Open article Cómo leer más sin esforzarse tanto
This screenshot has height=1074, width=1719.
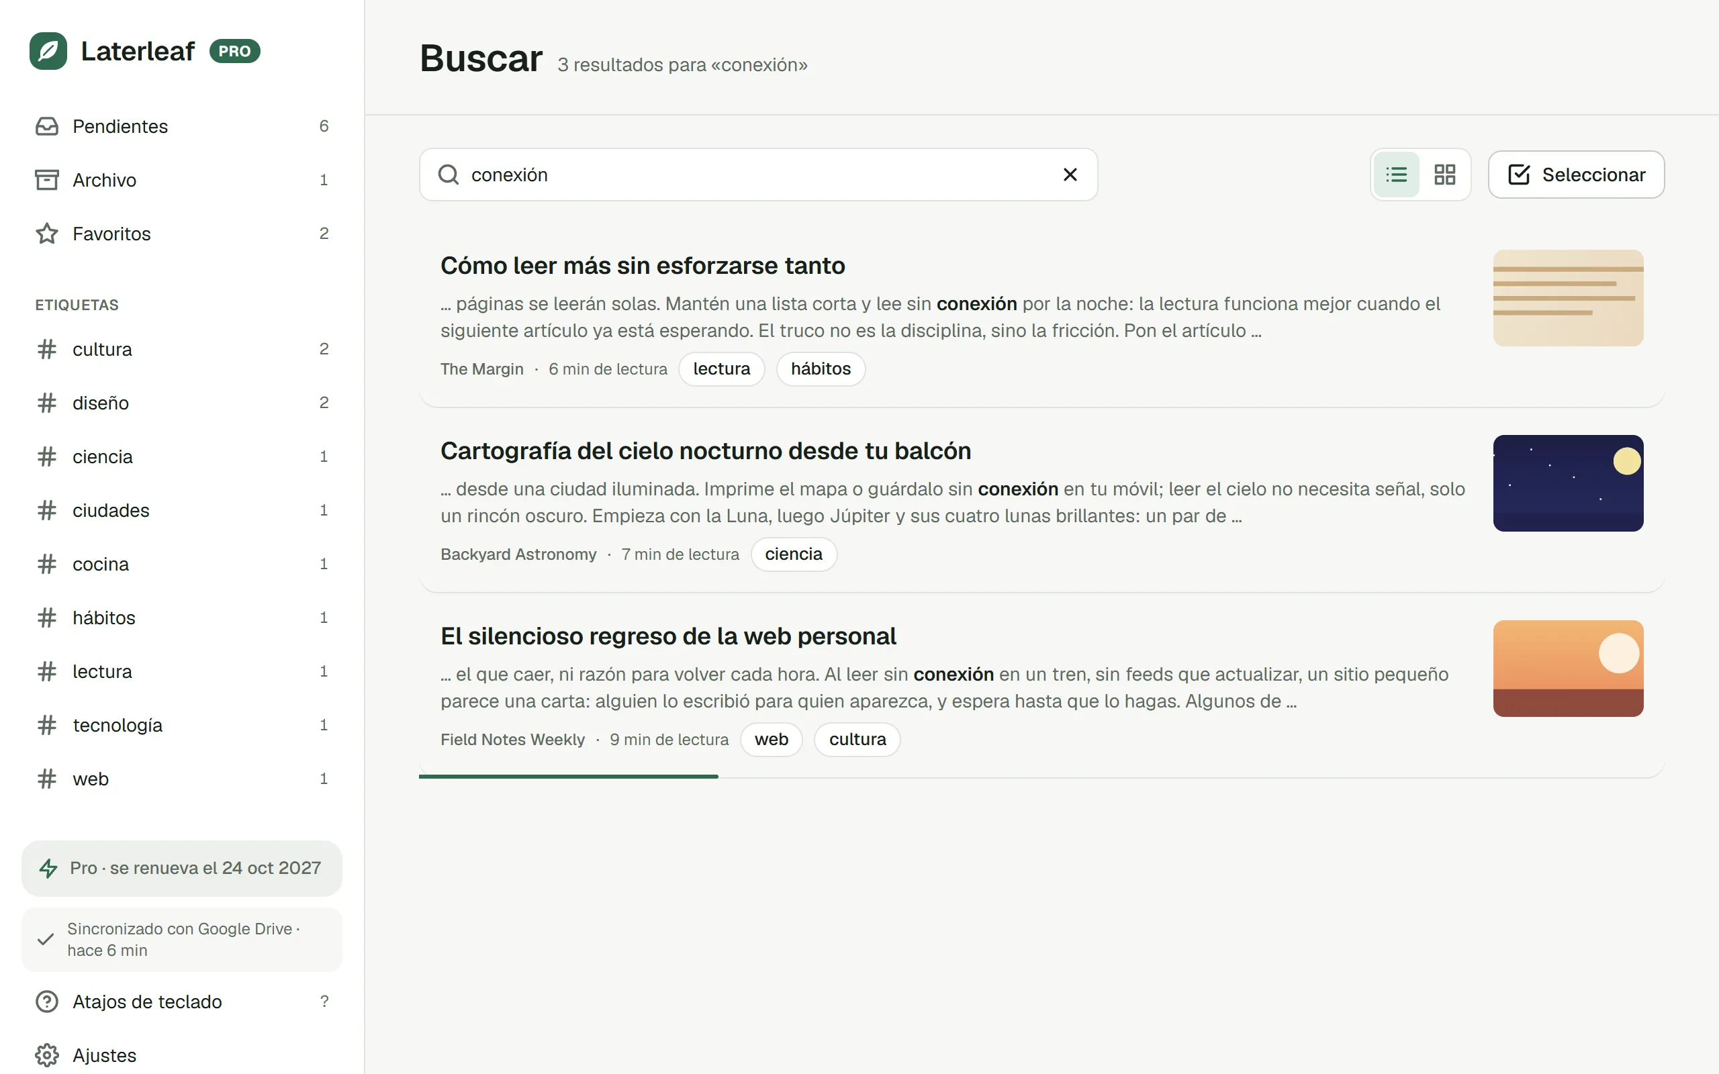click(x=643, y=266)
